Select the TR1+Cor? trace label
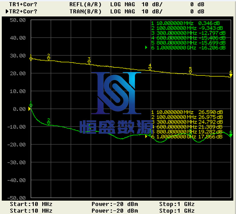 coord(23,4)
